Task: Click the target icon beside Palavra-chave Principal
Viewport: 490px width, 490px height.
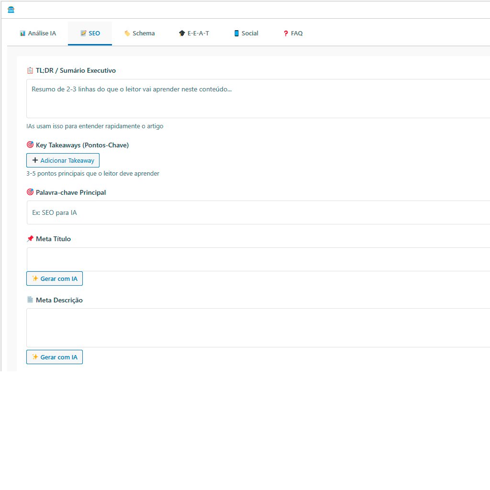Action: (x=30, y=192)
